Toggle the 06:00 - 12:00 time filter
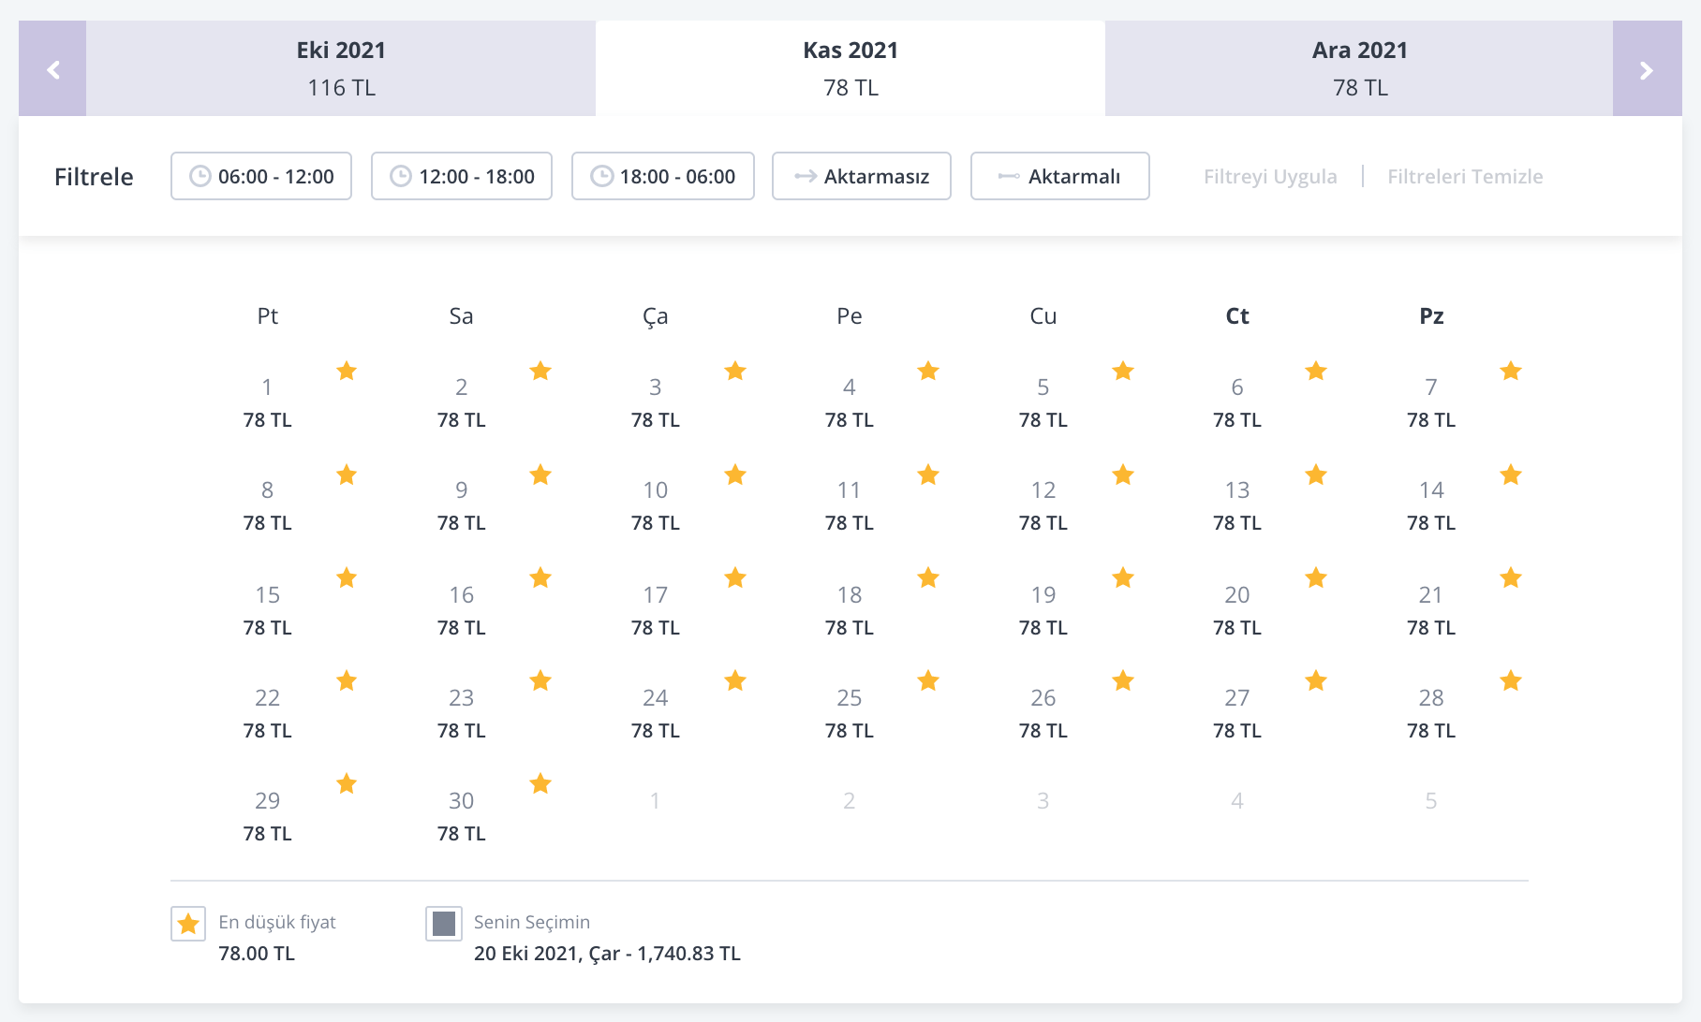 tap(261, 176)
